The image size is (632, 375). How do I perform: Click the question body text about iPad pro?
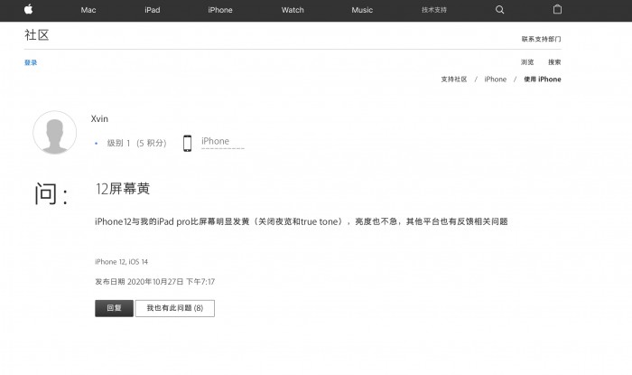pos(301,221)
